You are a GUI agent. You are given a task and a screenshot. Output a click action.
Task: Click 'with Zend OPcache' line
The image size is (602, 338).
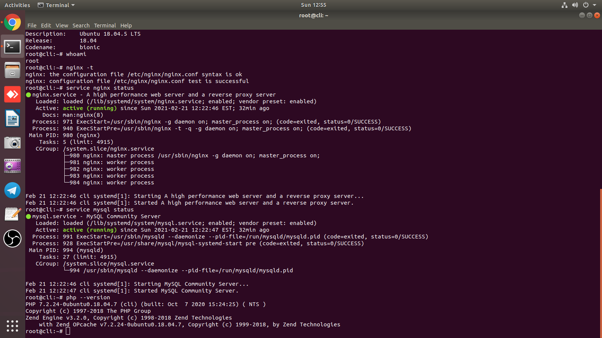click(190, 324)
